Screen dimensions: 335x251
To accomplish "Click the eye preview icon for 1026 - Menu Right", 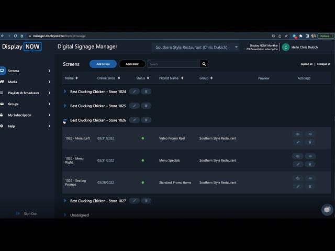I will point(310,156).
